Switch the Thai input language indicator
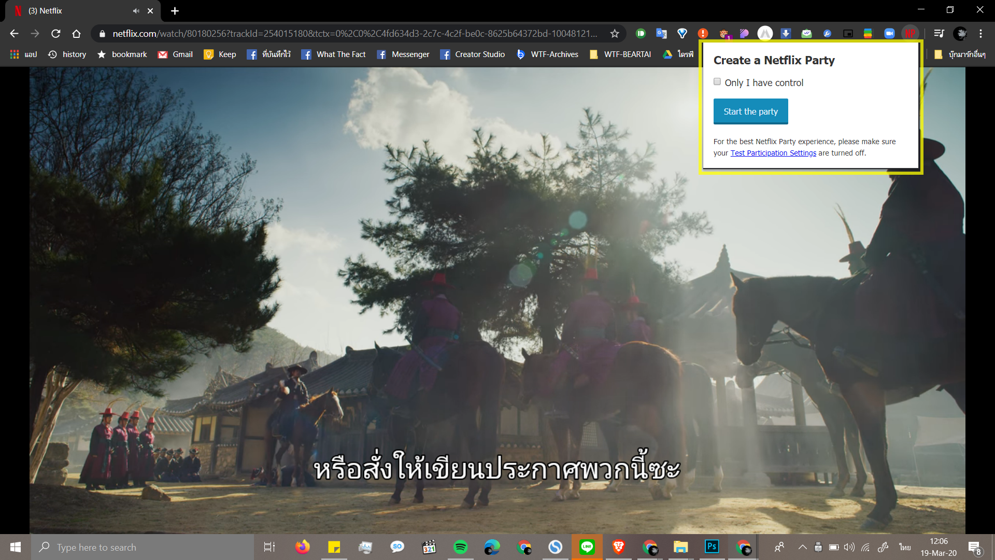 point(905,547)
